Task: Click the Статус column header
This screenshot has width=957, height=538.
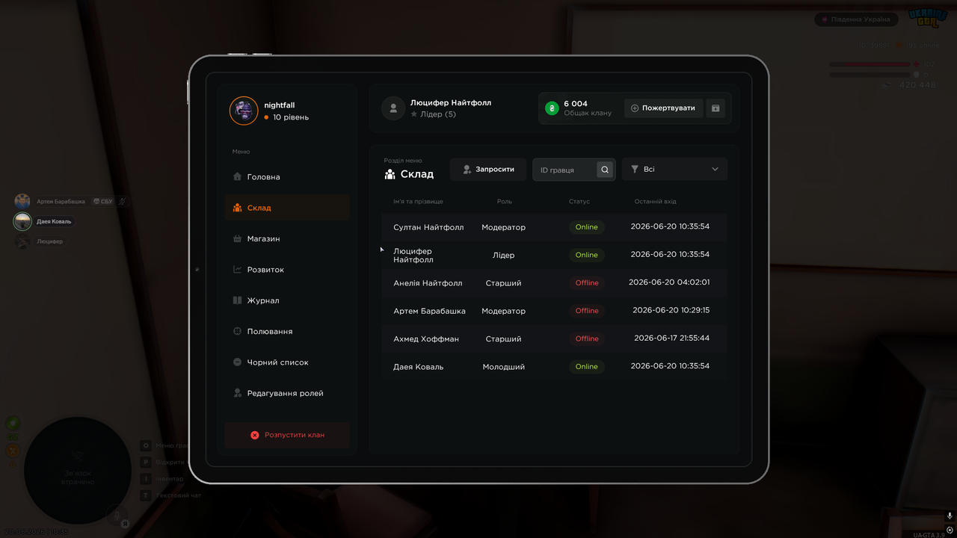Action: (x=579, y=202)
